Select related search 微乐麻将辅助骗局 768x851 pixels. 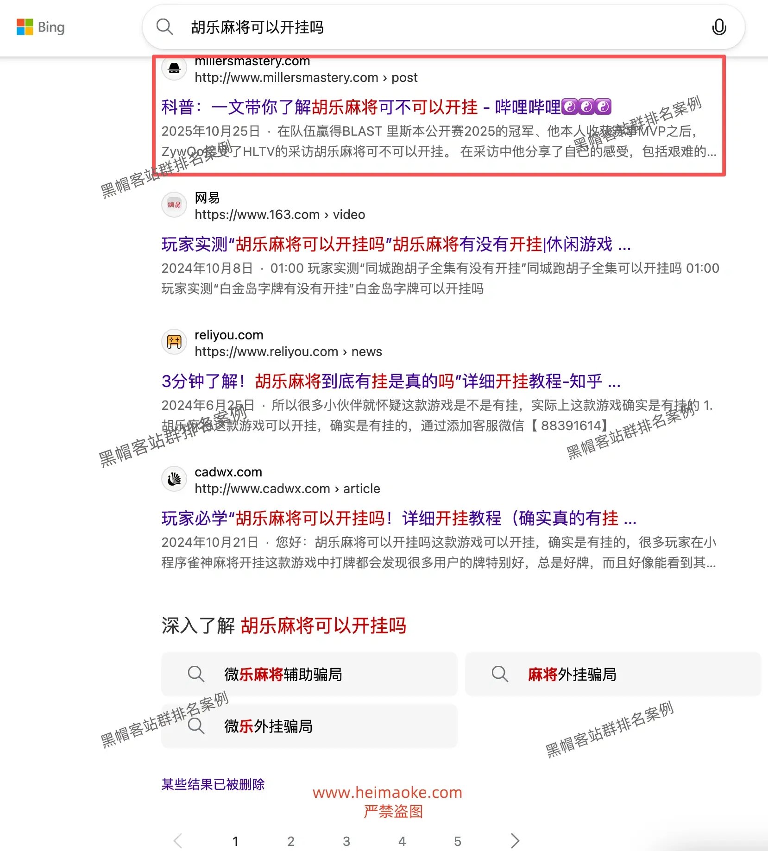309,674
